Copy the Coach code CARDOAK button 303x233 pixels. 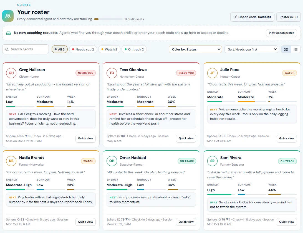tap(252, 17)
